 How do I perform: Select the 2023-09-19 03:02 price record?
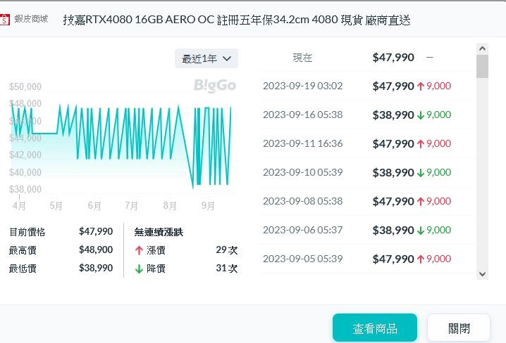click(368, 86)
